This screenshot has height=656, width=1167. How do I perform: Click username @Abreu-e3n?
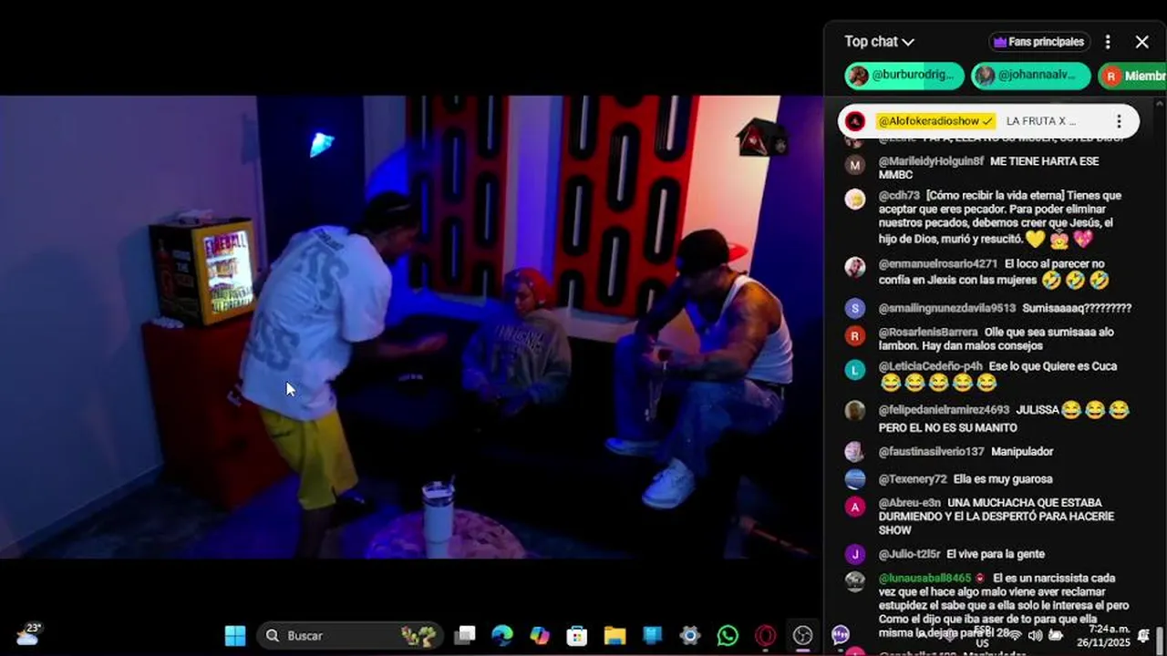(x=909, y=503)
